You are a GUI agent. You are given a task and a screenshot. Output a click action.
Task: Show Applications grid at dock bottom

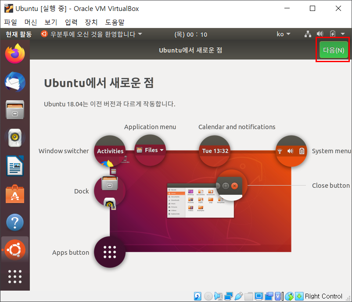[15, 277]
